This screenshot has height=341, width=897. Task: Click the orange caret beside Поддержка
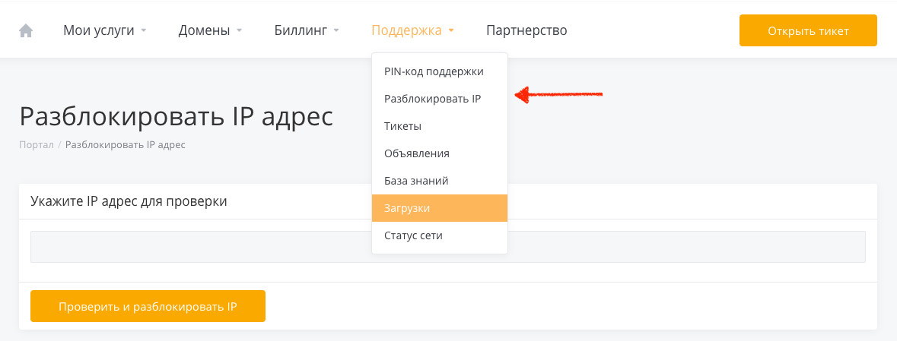pos(451,31)
